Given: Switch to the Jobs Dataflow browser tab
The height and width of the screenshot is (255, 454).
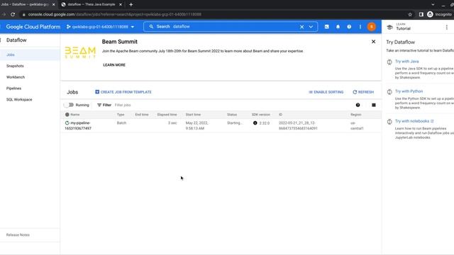Looking at the screenshot, I should [26, 4].
